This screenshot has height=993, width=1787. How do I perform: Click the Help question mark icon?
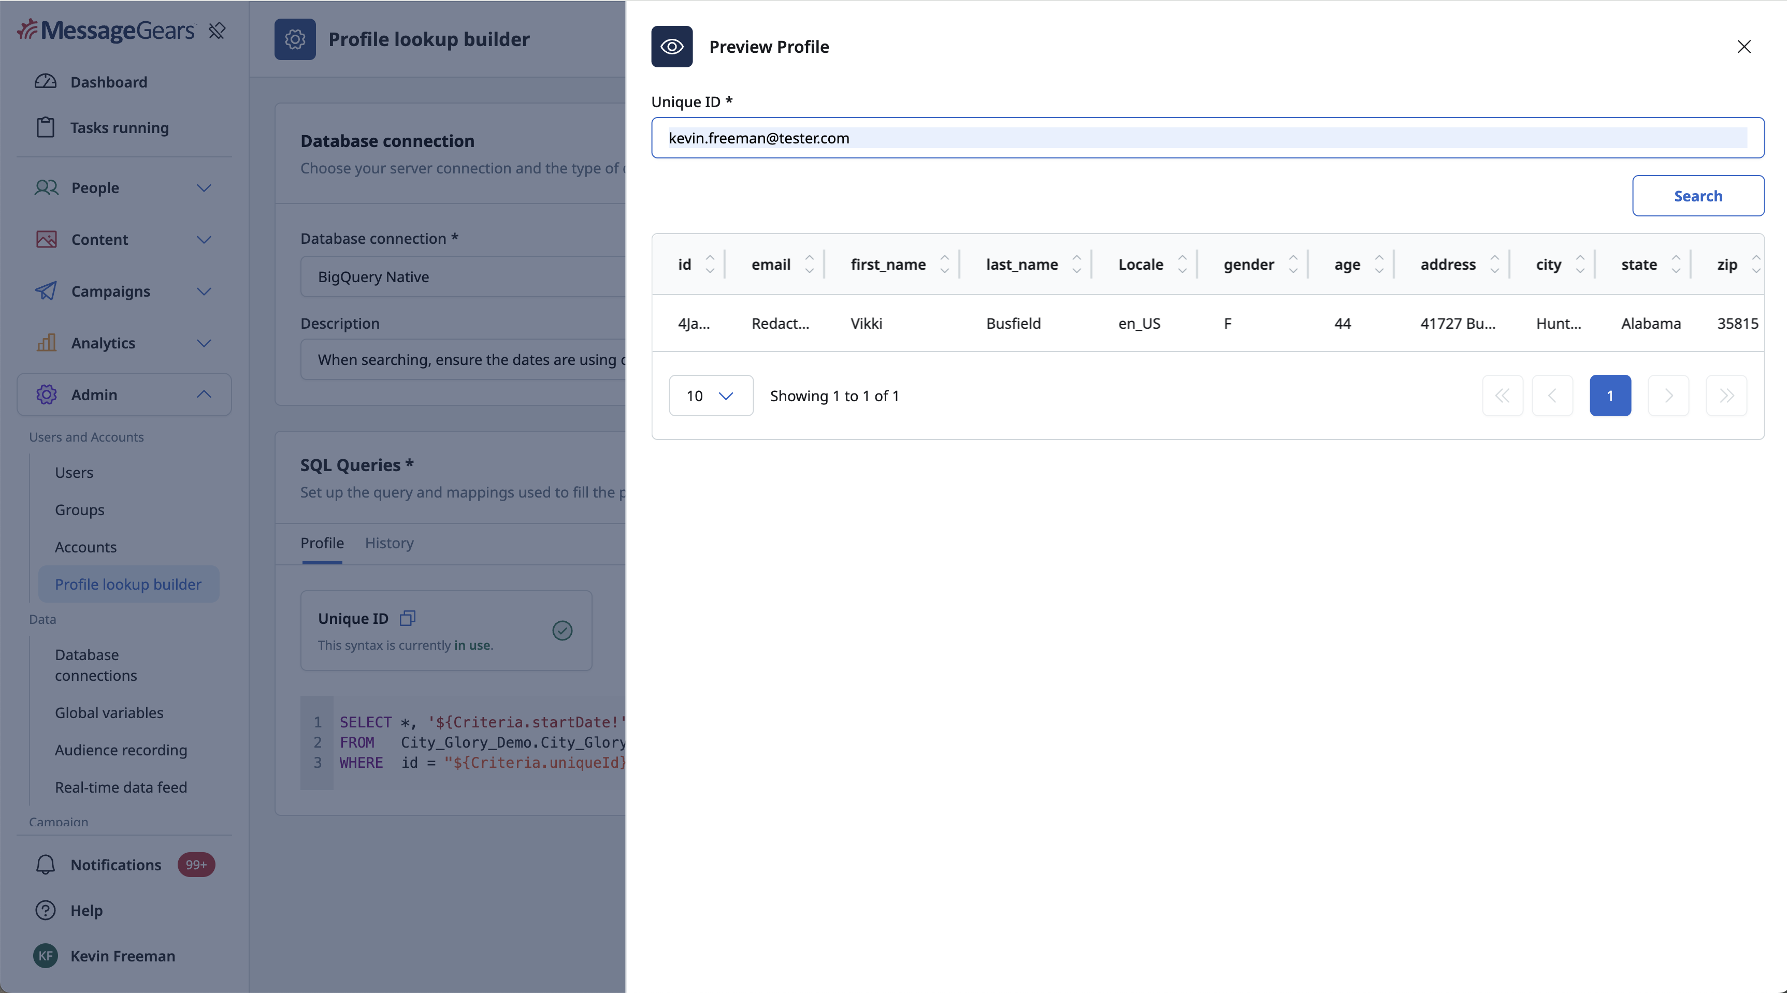click(x=46, y=911)
